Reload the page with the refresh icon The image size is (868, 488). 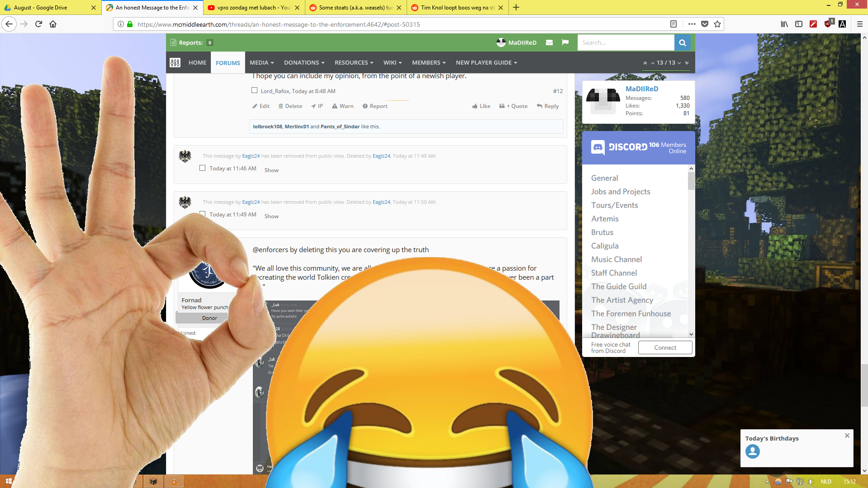tap(38, 24)
